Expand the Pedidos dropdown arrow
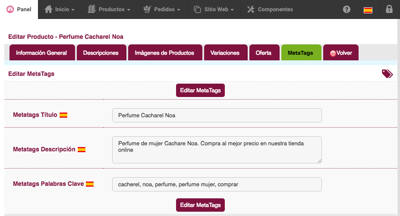The height and width of the screenshot is (216, 400). tap(179, 10)
